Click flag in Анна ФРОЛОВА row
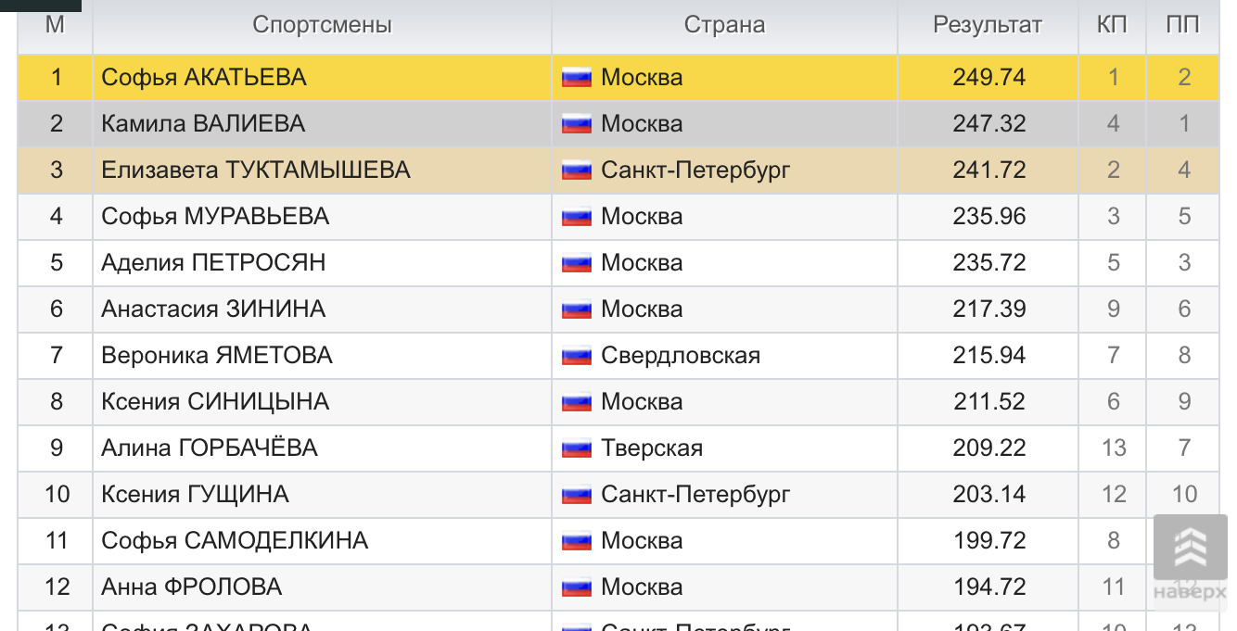 pos(576,587)
